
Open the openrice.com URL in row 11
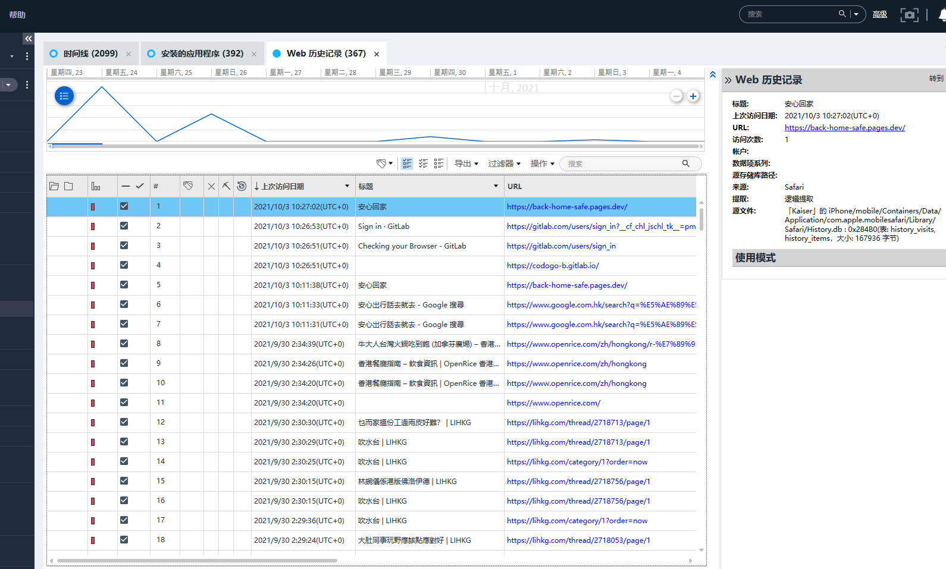coord(553,403)
